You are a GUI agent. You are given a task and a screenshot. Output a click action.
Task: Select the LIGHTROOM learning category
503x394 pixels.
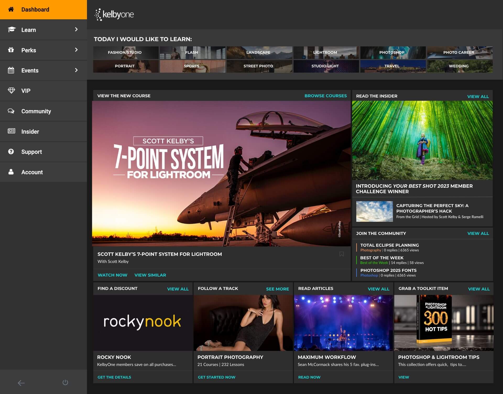pos(325,52)
